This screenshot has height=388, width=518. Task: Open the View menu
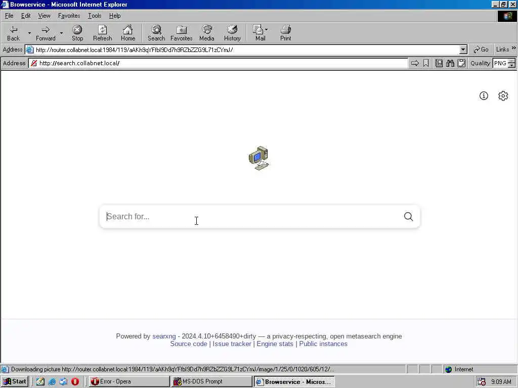(44, 16)
